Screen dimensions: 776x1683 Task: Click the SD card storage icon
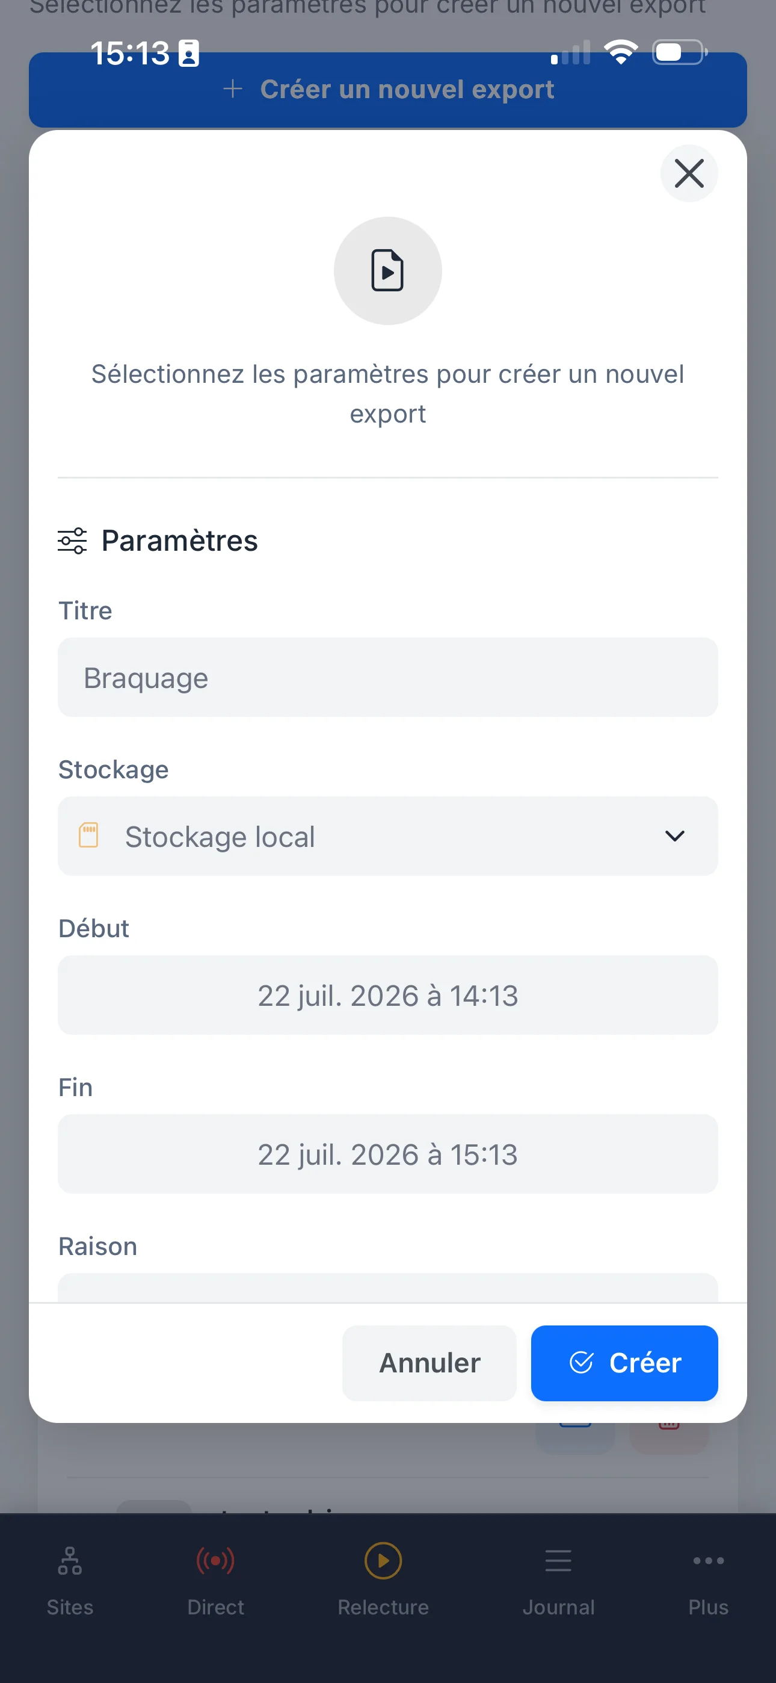(88, 835)
